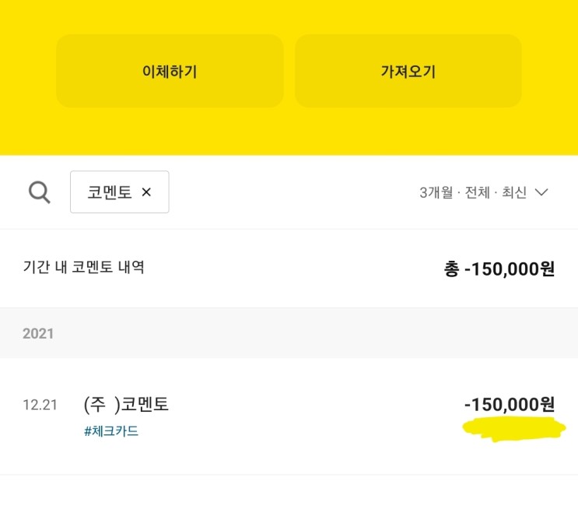Tap the magnifying glass search icon
Image resolution: width=578 pixels, height=527 pixels.
tap(40, 191)
